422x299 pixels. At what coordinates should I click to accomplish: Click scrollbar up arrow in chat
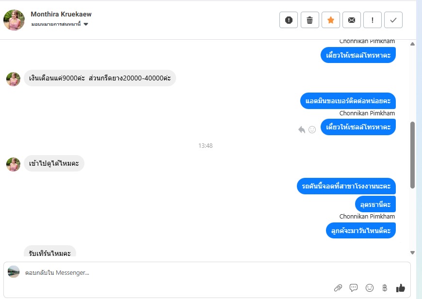tap(412, 44)
